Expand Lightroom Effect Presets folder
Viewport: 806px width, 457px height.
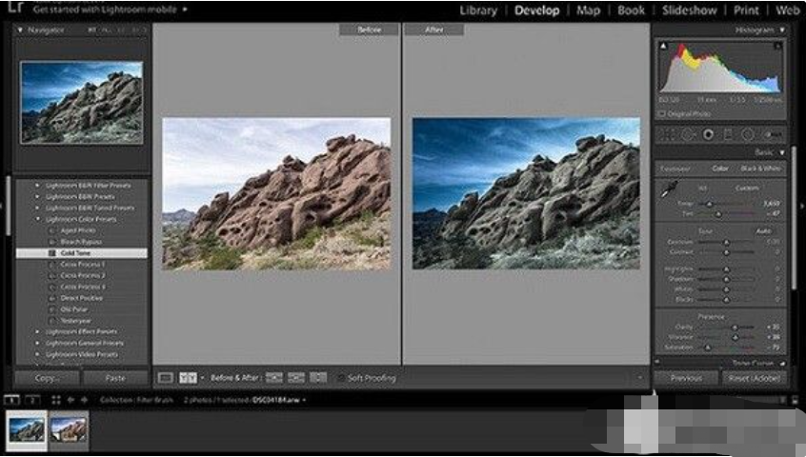(x=38, y=331)
